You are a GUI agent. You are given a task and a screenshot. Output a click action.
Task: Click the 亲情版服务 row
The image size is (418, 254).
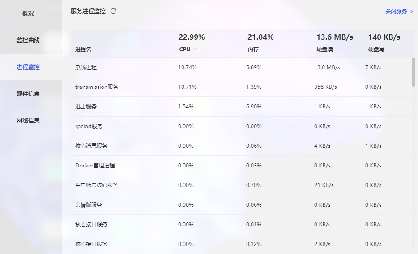coord(89,205)
